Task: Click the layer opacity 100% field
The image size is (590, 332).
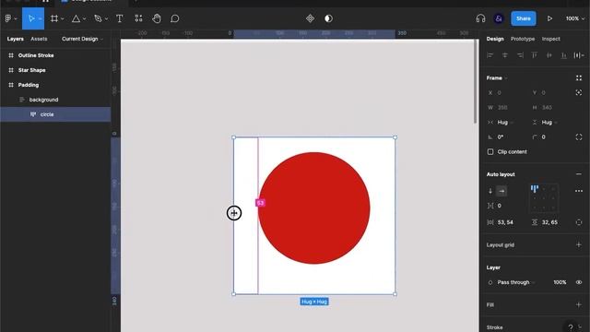Action: pyautogui.click(x=560, y=282)
